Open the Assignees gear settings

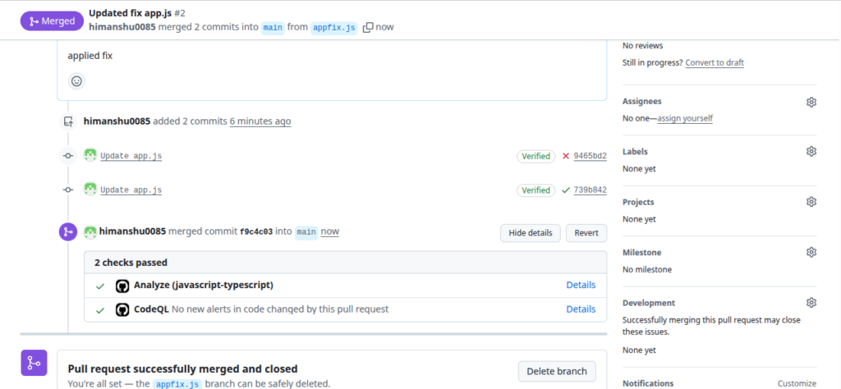(811, 102)
